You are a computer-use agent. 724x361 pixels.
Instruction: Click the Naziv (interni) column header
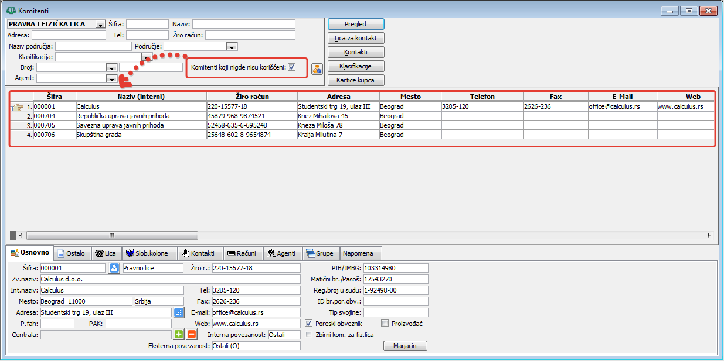point(141,97)
